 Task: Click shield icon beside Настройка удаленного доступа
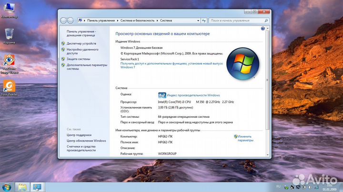coord(63,49)
